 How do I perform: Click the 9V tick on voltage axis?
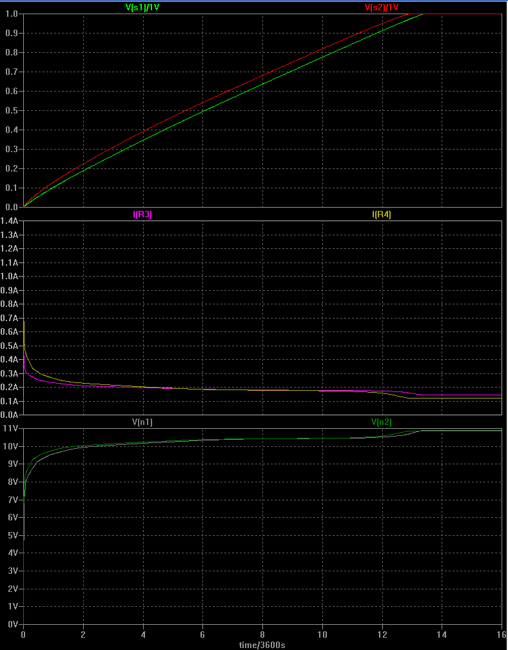click(x=14, y=464)
